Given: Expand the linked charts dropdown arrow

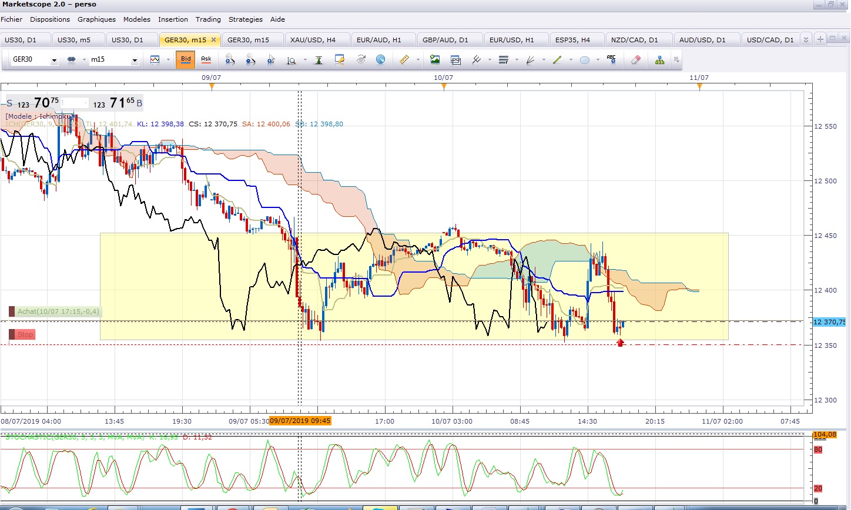Looking at the screenshot, I should coord(85,59).
